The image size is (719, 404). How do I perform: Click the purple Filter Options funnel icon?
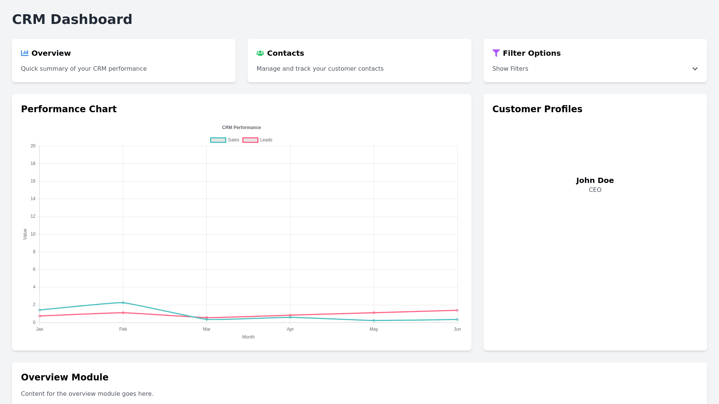496,53
